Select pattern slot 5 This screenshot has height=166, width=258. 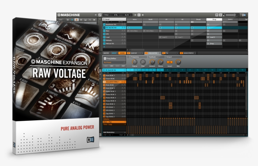click(160, 70)
